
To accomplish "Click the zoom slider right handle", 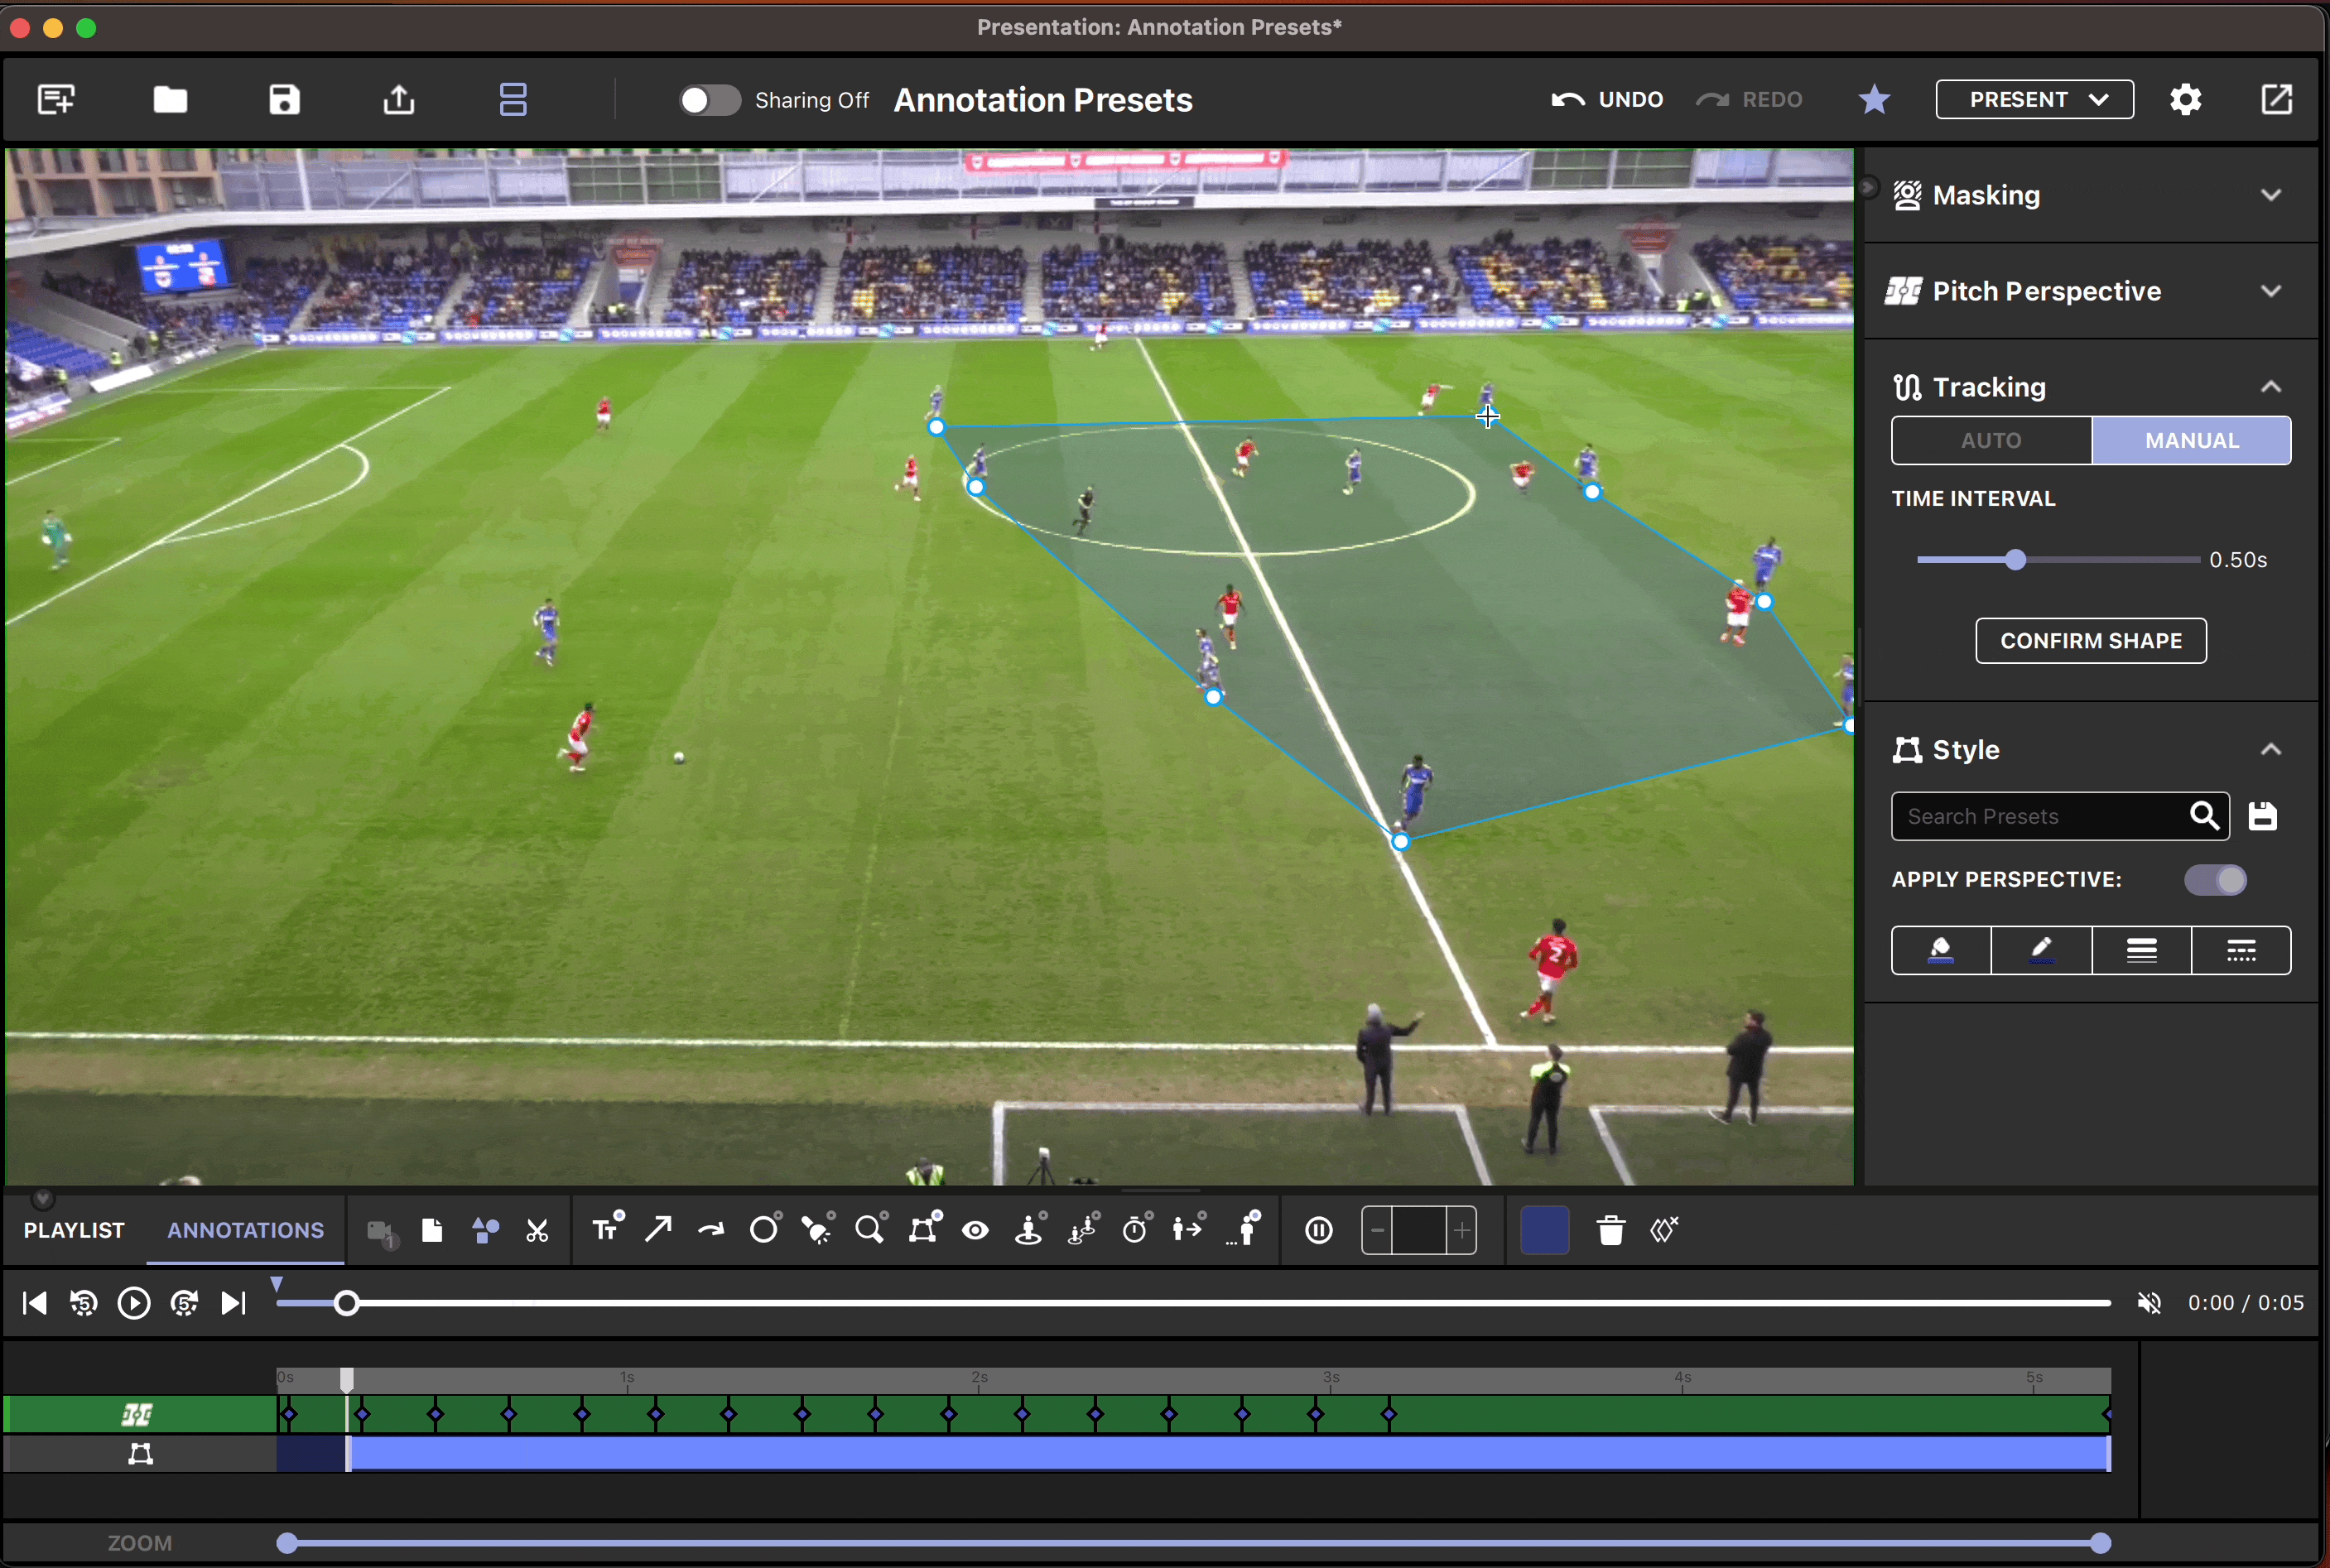I will point(2100,1542).
